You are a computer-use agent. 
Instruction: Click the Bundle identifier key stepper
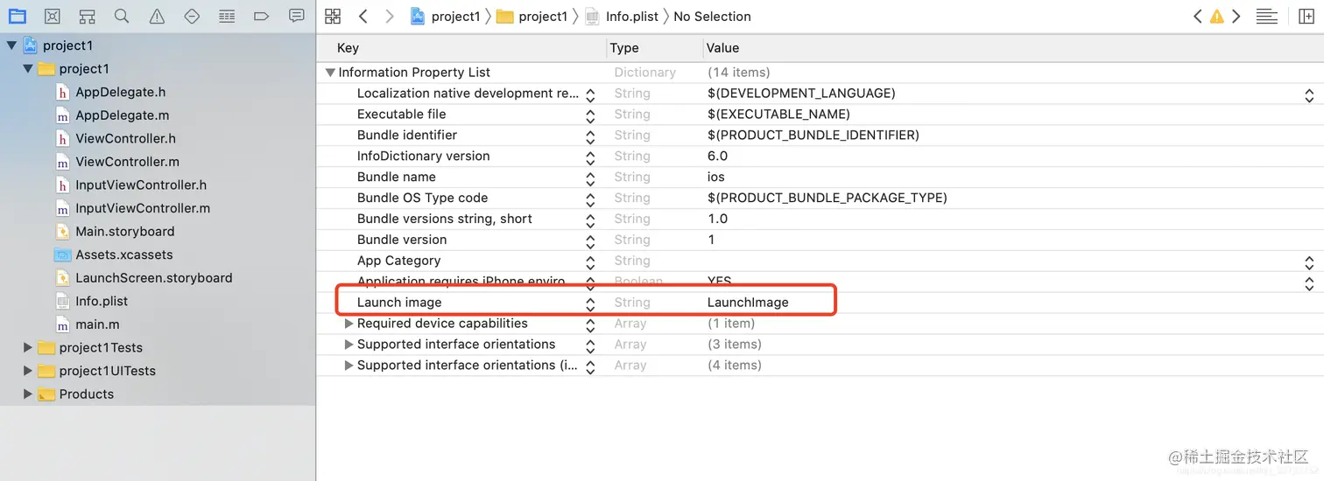(590, 136)
